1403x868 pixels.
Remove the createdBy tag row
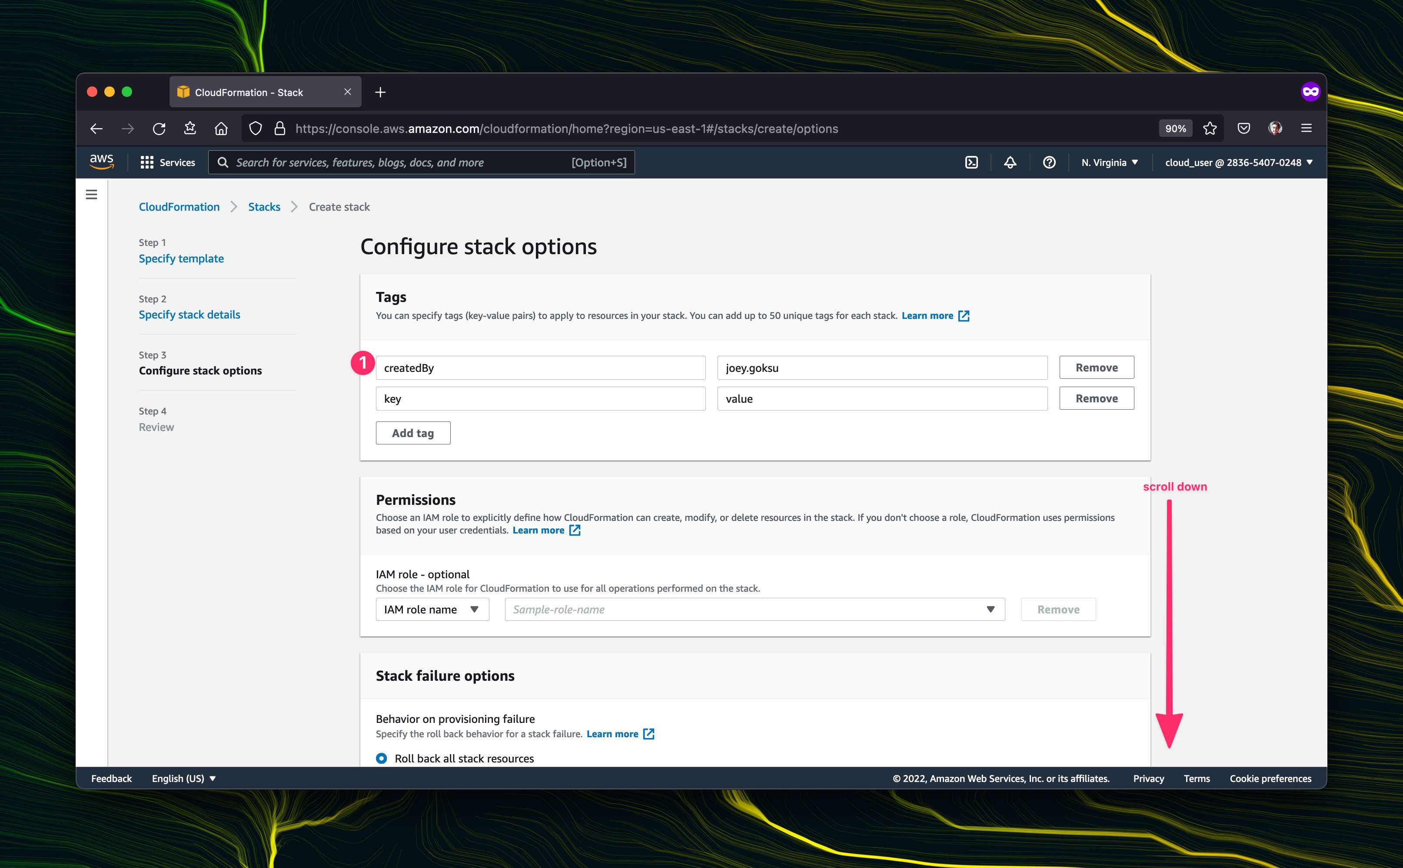[1096, 368]
